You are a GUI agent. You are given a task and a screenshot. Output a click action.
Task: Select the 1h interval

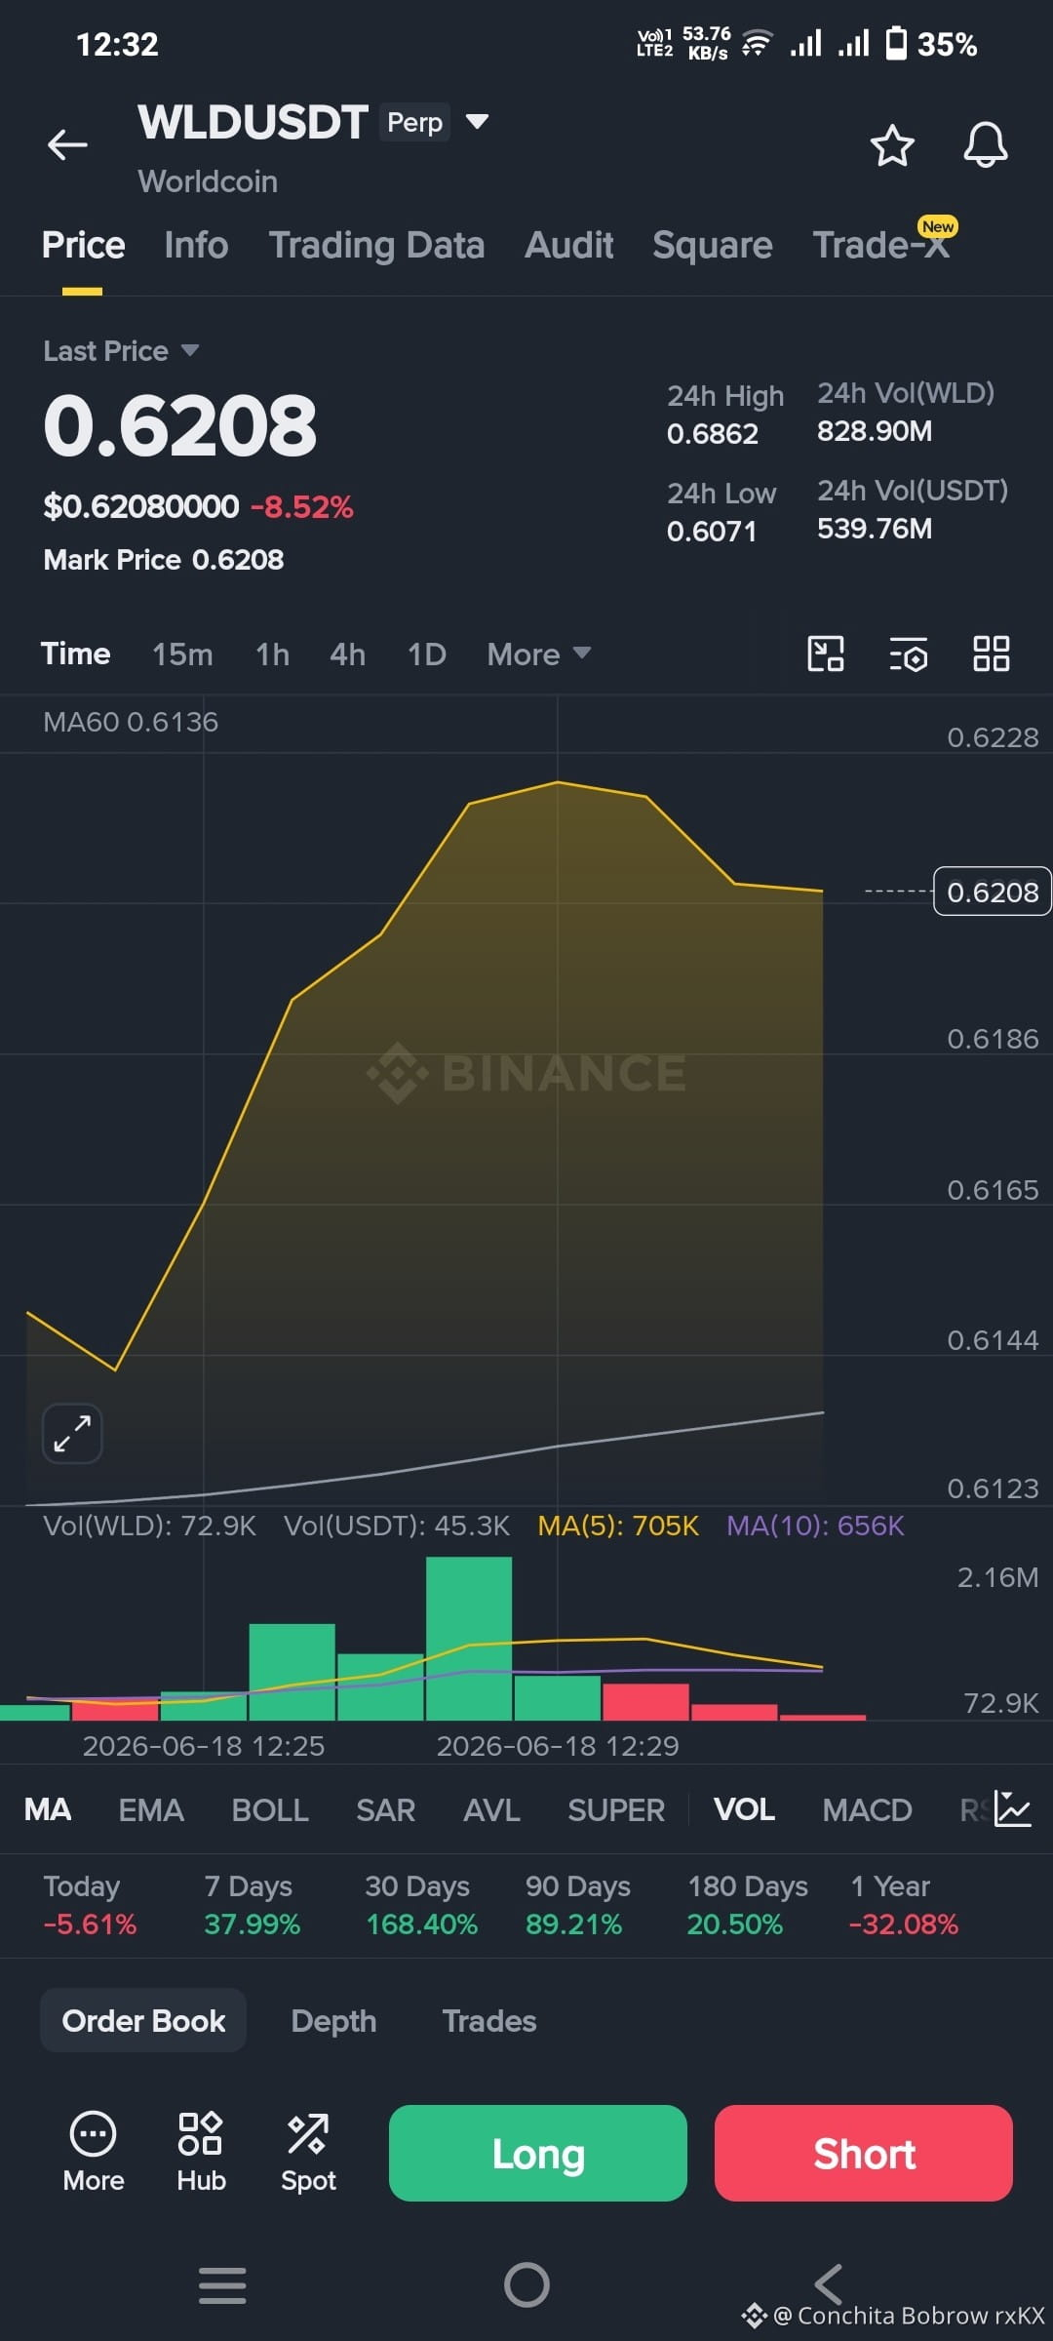[x=272, y=654]
